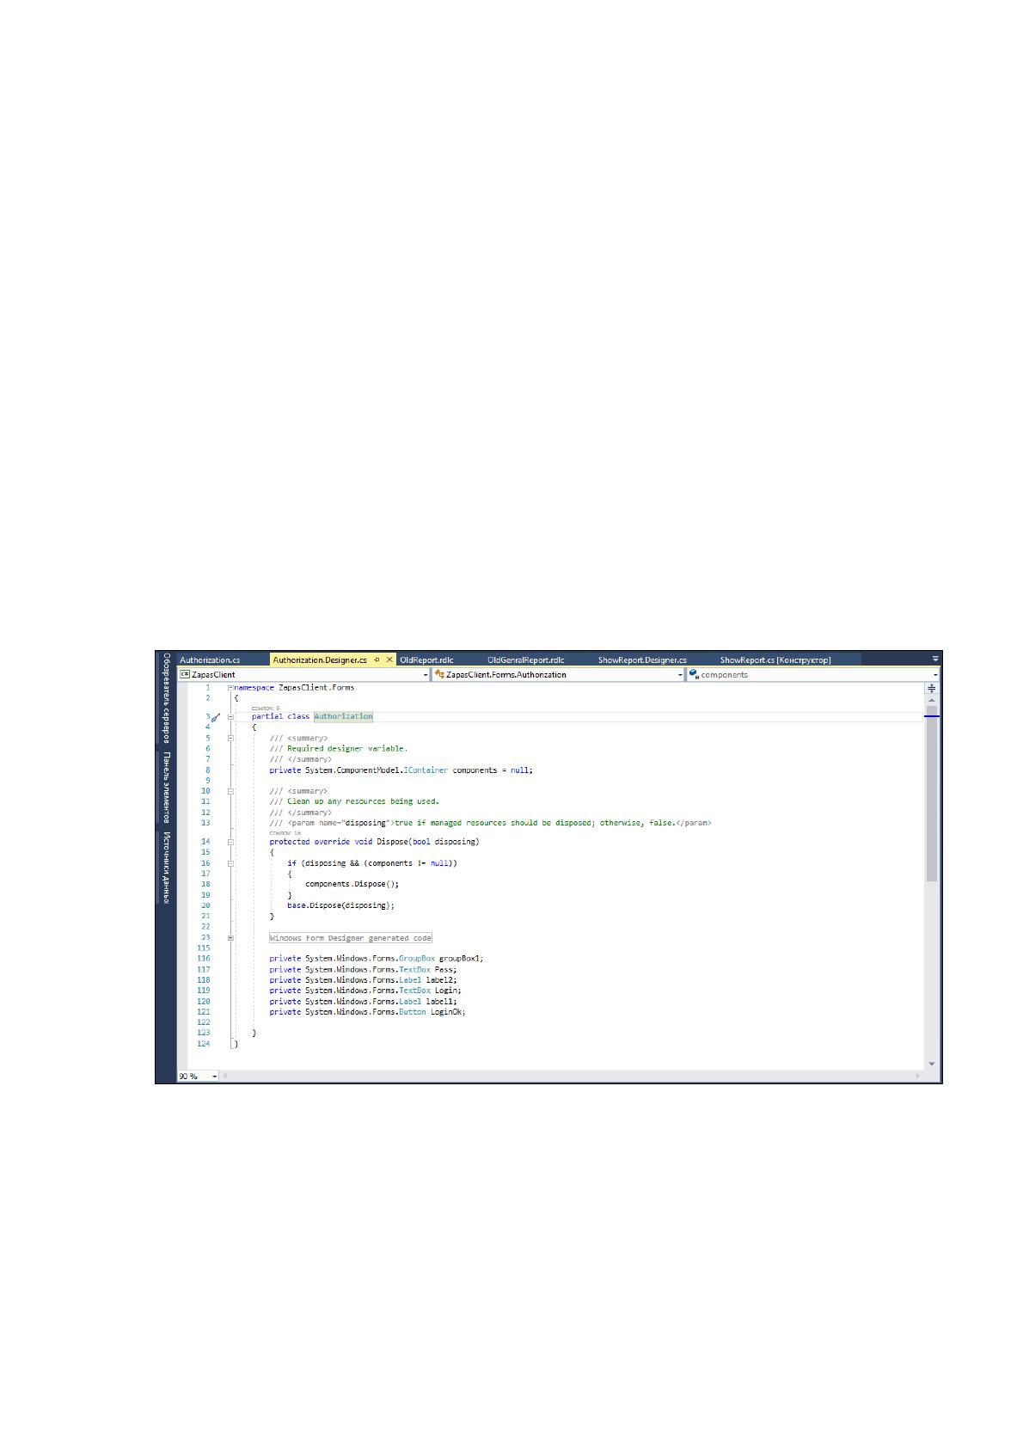
Task: Switch to the Authorization.cs tab
Action: 210,660
